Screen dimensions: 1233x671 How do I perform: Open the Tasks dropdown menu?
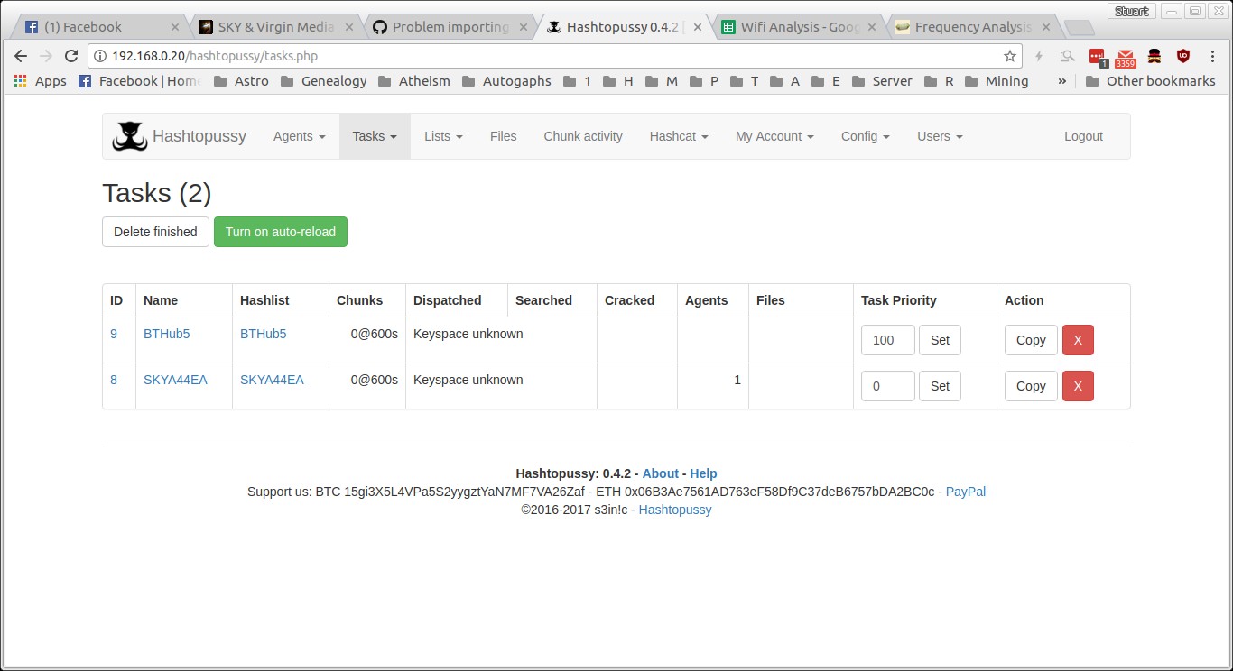tap(375, 136)
